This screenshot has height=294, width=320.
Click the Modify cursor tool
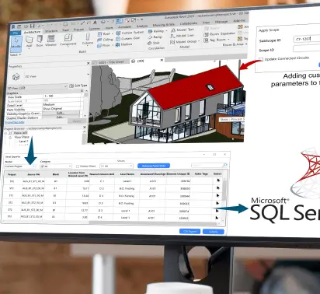point(16,43)
